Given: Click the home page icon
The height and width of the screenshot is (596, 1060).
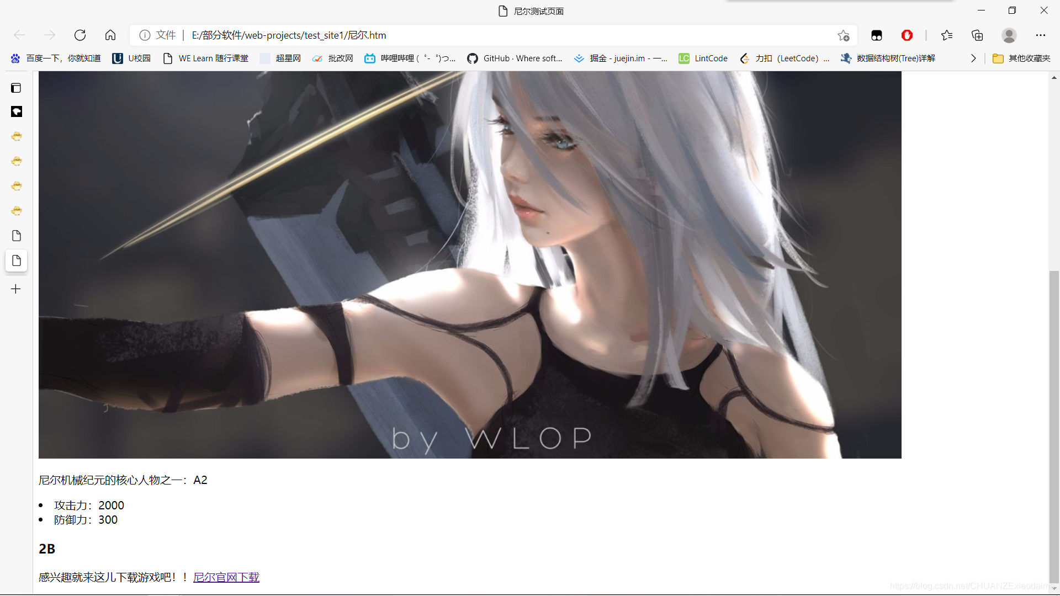Looking at the screenshot, I should [x=110, y=35].
